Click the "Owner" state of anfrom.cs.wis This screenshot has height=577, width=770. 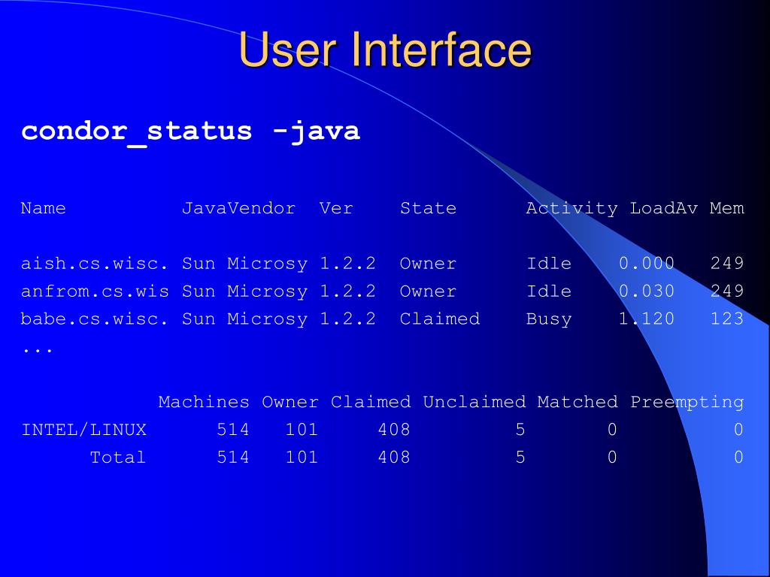[x=428, y=291]
